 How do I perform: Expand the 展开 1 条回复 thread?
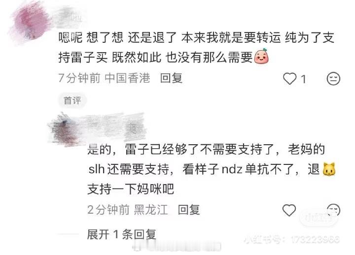tap(122, 234)
